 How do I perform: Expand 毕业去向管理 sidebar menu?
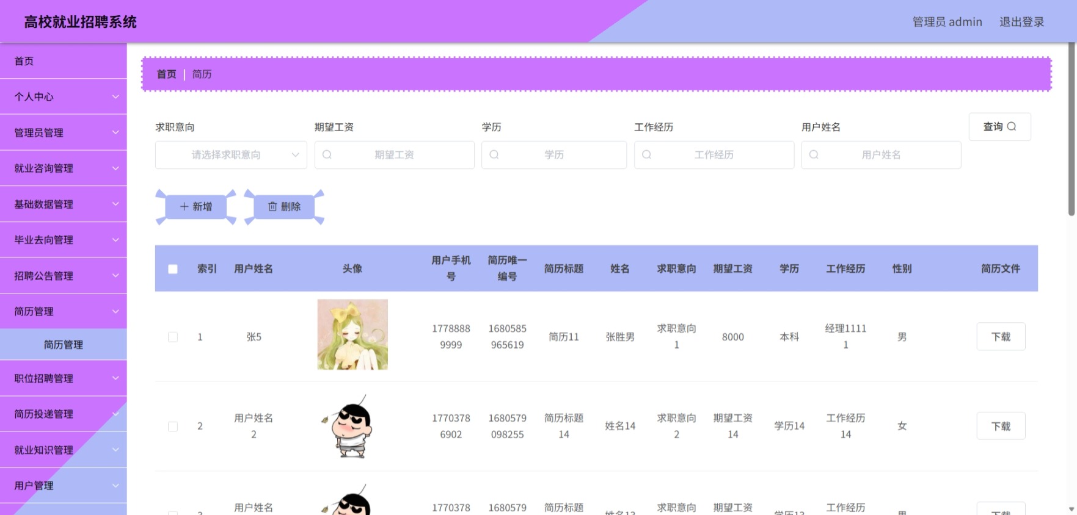click(64, 240)
